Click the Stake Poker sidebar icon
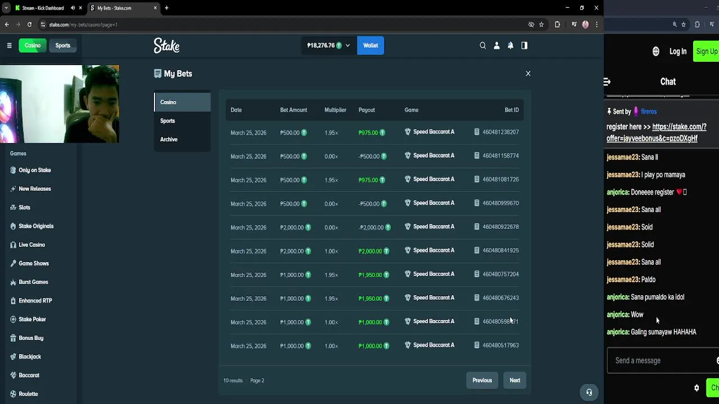719x404 pixels. pos(13,319)
